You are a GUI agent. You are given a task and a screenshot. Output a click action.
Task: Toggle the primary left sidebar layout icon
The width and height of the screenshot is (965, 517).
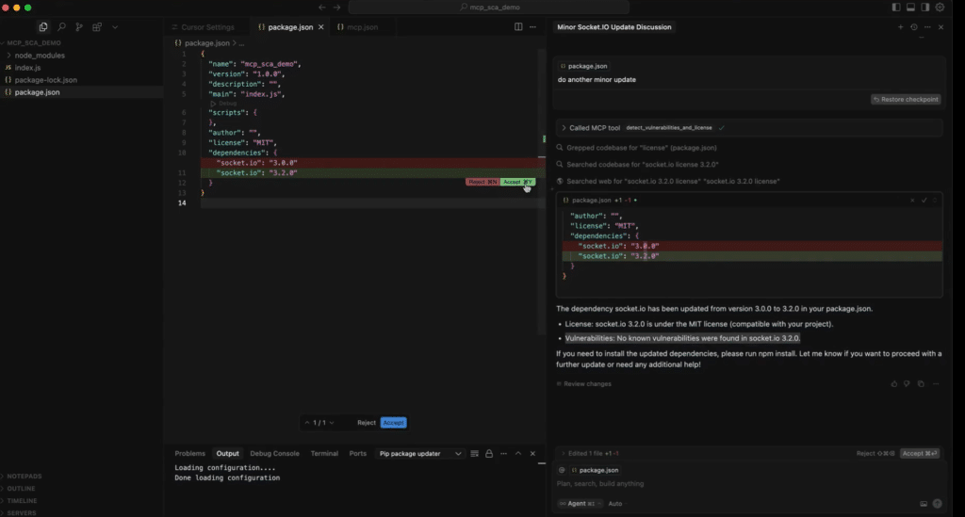[x=896, y=8]
